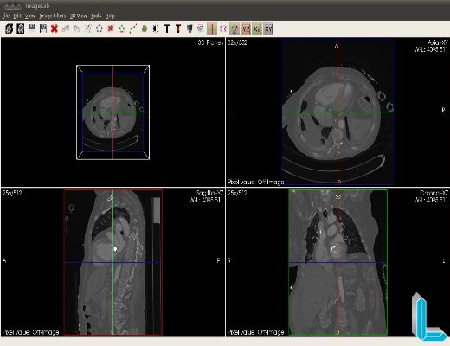Toggle the green crosshair cursor button
The width and height of the screenshot is (450, 346).
[212, 29]
